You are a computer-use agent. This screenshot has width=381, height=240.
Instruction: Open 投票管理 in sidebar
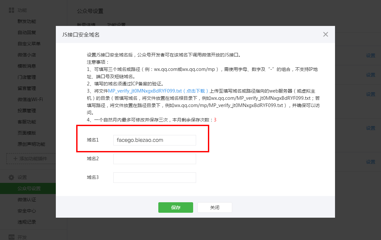tap(27, 111)
